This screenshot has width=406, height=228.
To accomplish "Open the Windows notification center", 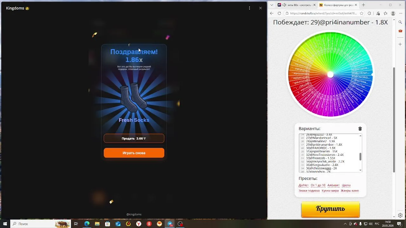I will 399,224.
